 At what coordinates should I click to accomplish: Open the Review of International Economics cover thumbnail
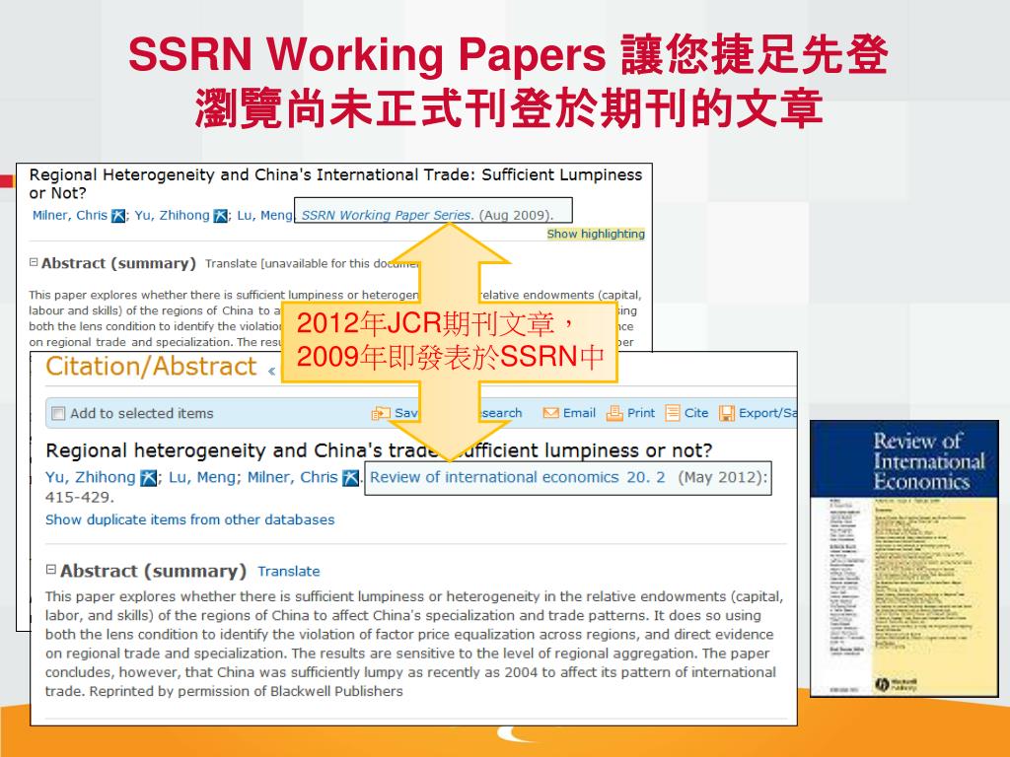904,558
